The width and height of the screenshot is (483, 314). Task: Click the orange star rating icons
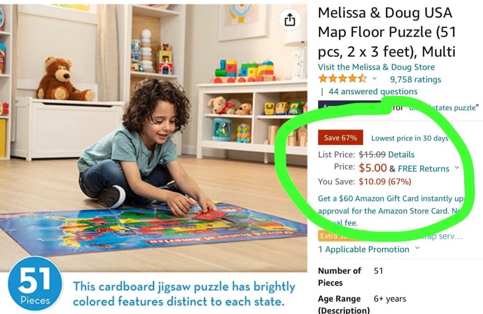click(342, 79)
